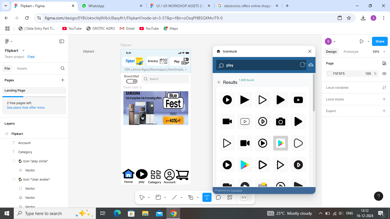
Task: Close the Iconduck plugin window
Action: [310, 51]
